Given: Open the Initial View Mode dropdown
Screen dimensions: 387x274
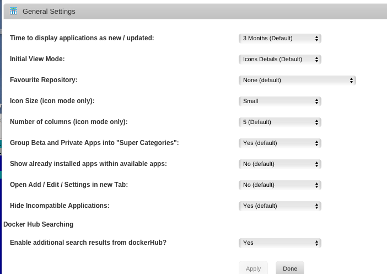Looking at the screenshot, I should [x=280, y=59].
